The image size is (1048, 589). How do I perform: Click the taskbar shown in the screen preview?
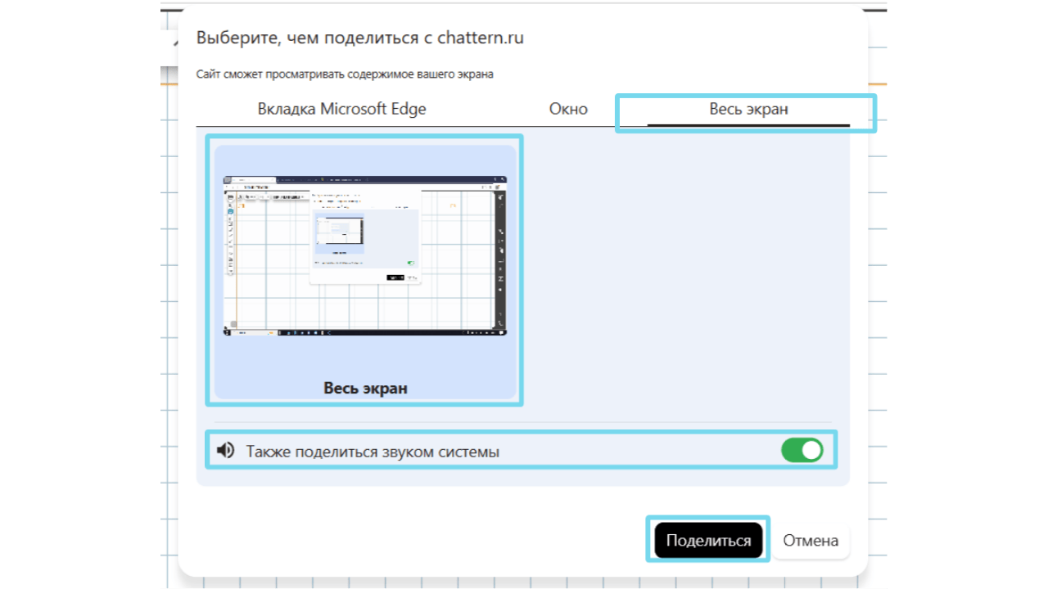coord(365,333)
